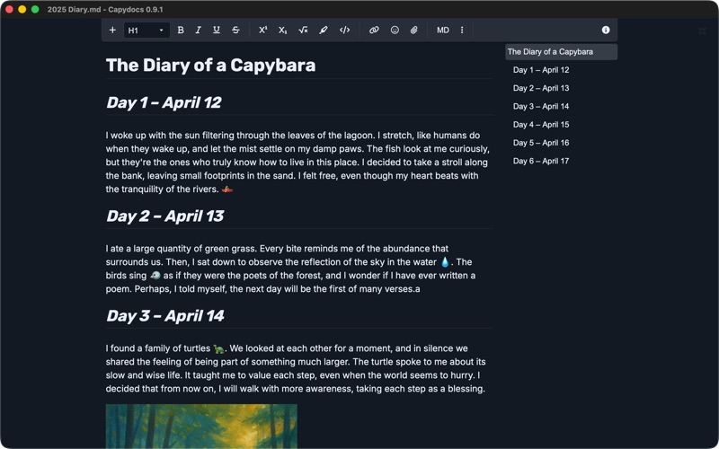This screenshot has height=449, width=719.
Task: Toggle bold formatting
Action: [x=181, y=31]
